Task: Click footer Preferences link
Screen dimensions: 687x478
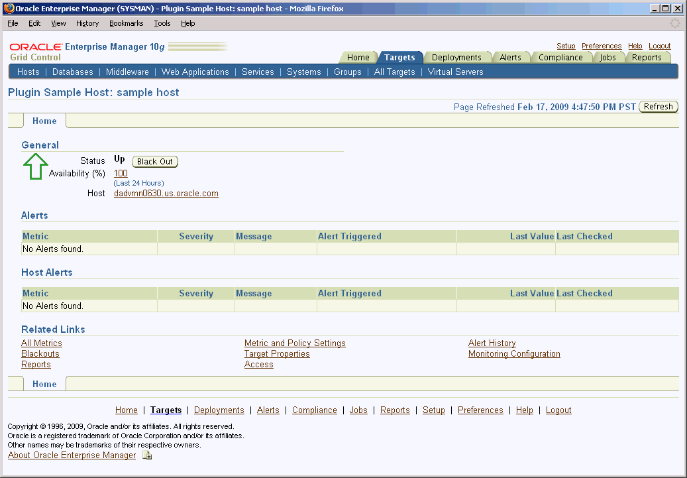Action: [x=480, y=410]
